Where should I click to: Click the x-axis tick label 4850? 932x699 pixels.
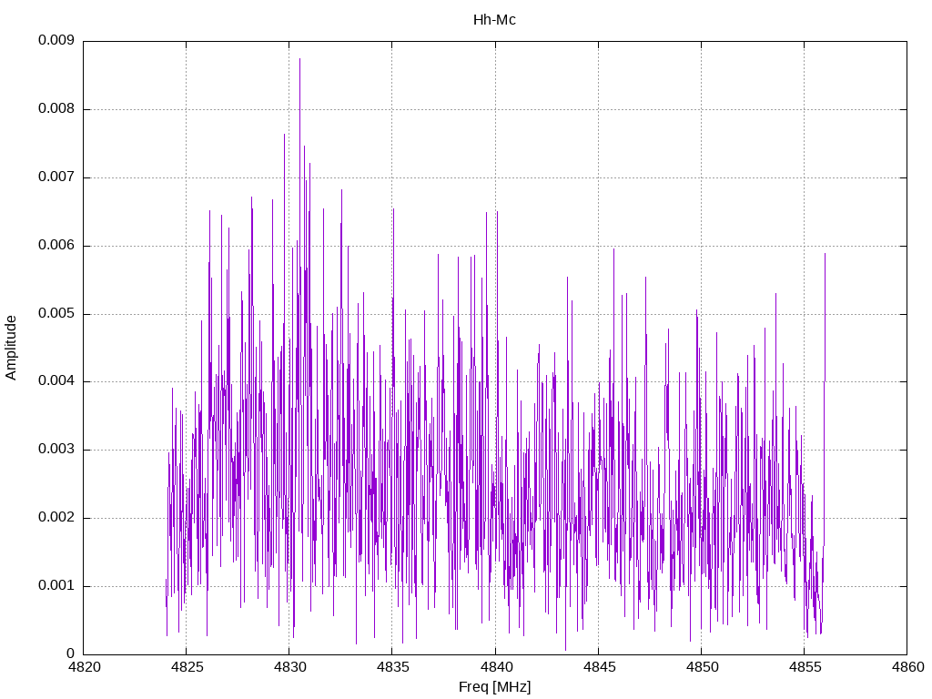coord(702,667)
